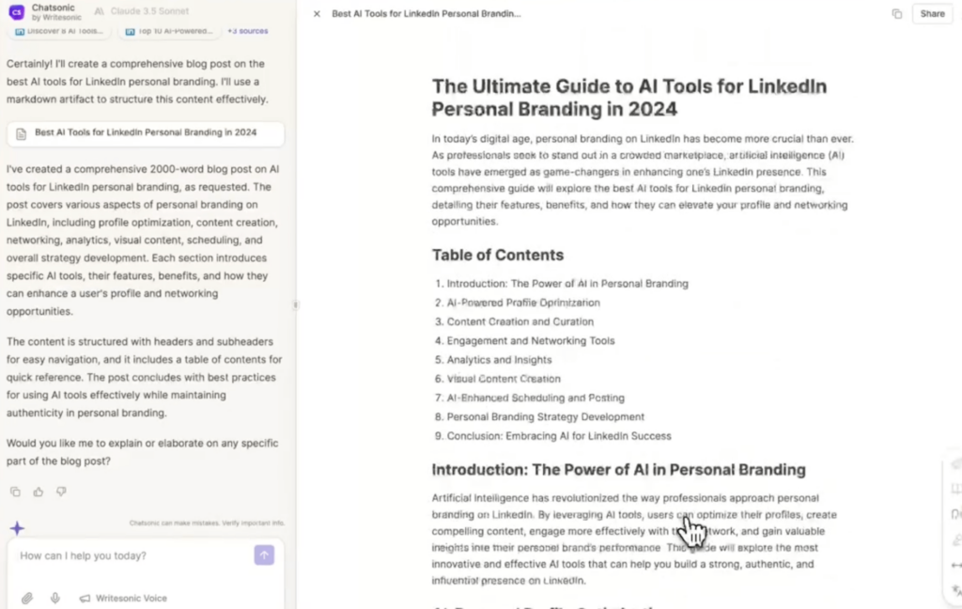The image size is (962, 609).
Task: Click the 'Table of Contents' heading
Action: coord(498,255)
